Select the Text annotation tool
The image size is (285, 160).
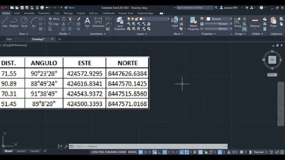87,22
